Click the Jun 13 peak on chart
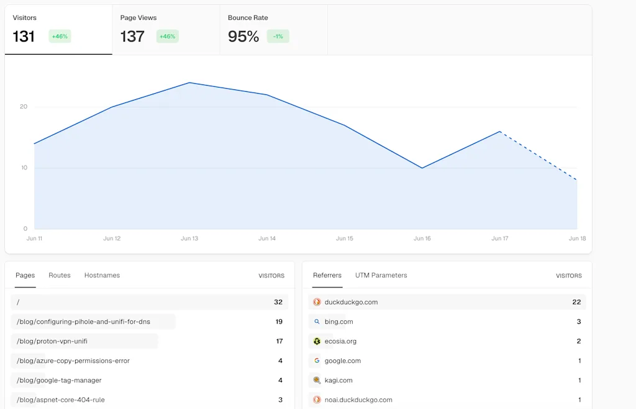The width and height of the screenshot is (636, 409). pos(189,83)
